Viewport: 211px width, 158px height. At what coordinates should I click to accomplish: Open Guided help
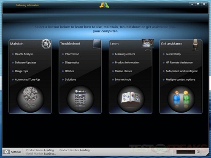[x=173, y=54]
